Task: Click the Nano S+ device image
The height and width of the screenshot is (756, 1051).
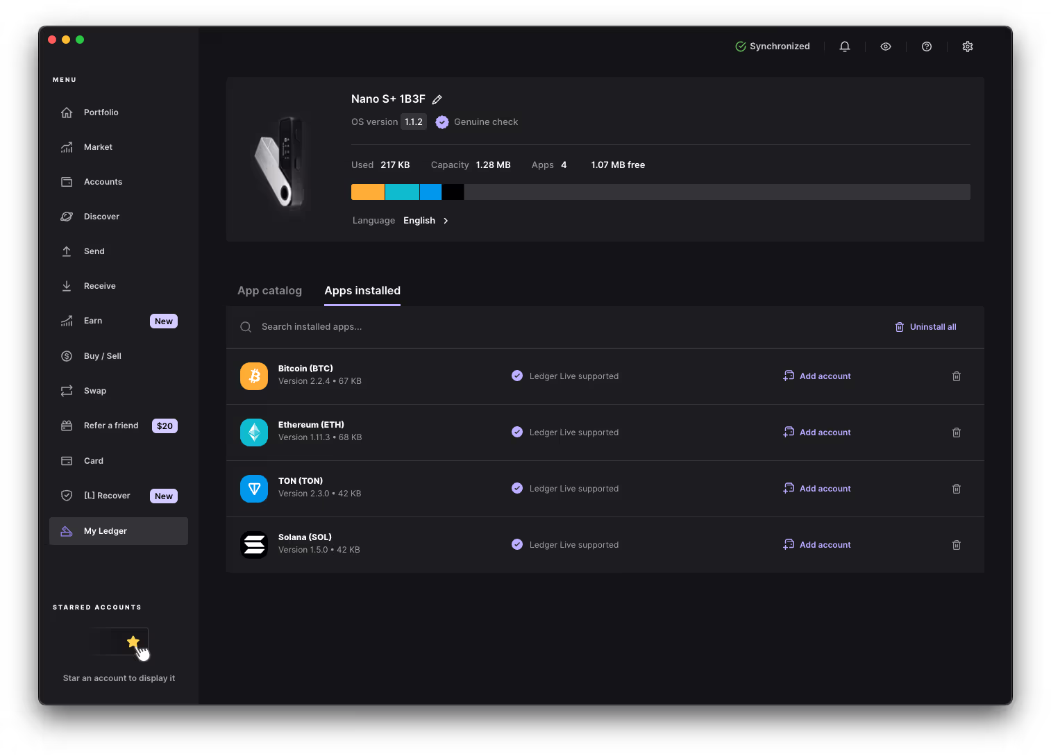Action: [280, 161]
